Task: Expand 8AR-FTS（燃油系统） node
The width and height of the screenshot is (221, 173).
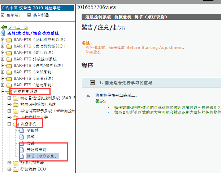Action: click(x=3, y=53)
